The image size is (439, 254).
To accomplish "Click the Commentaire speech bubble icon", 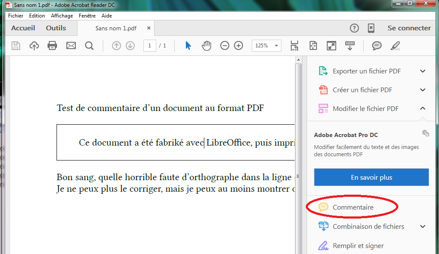I will [323, 207].
